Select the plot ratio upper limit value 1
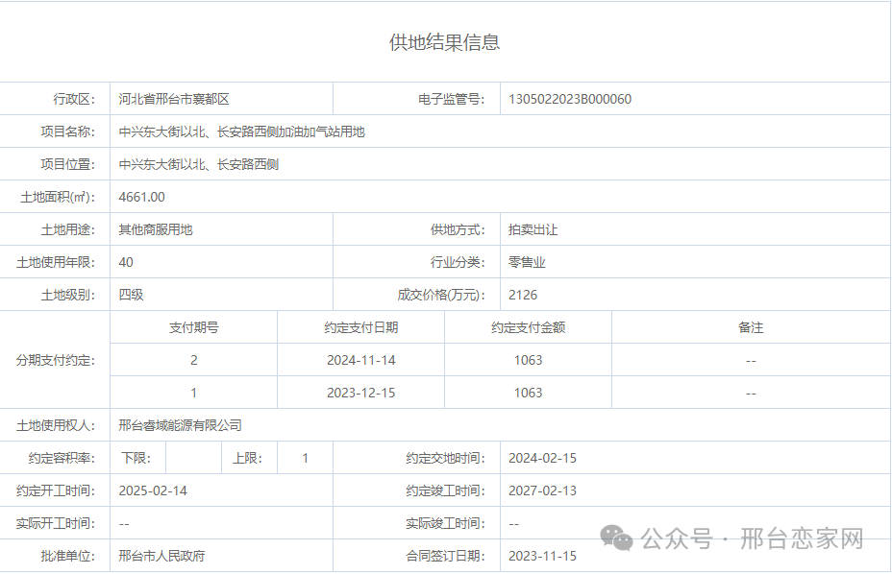Viewport: 892px width, 574px height. 306,458
